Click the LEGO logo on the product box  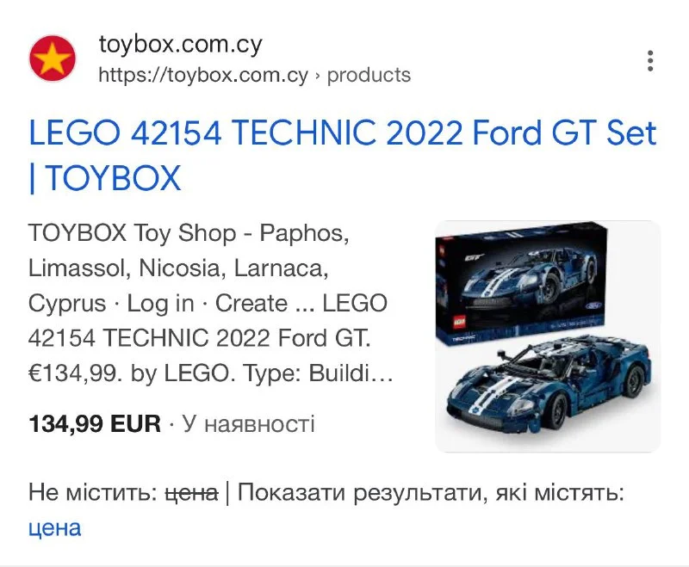tap(458, 323)
